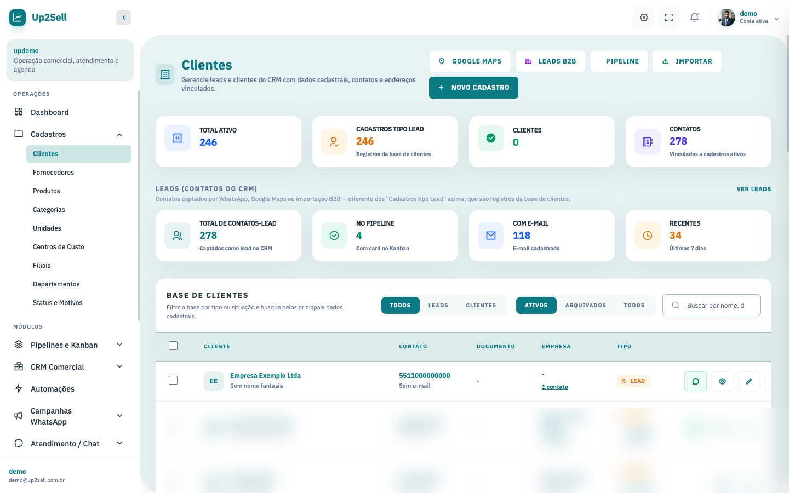Filter base by Leads type
The width and height of the screenshot is (789, 493).
click(438, 306)
